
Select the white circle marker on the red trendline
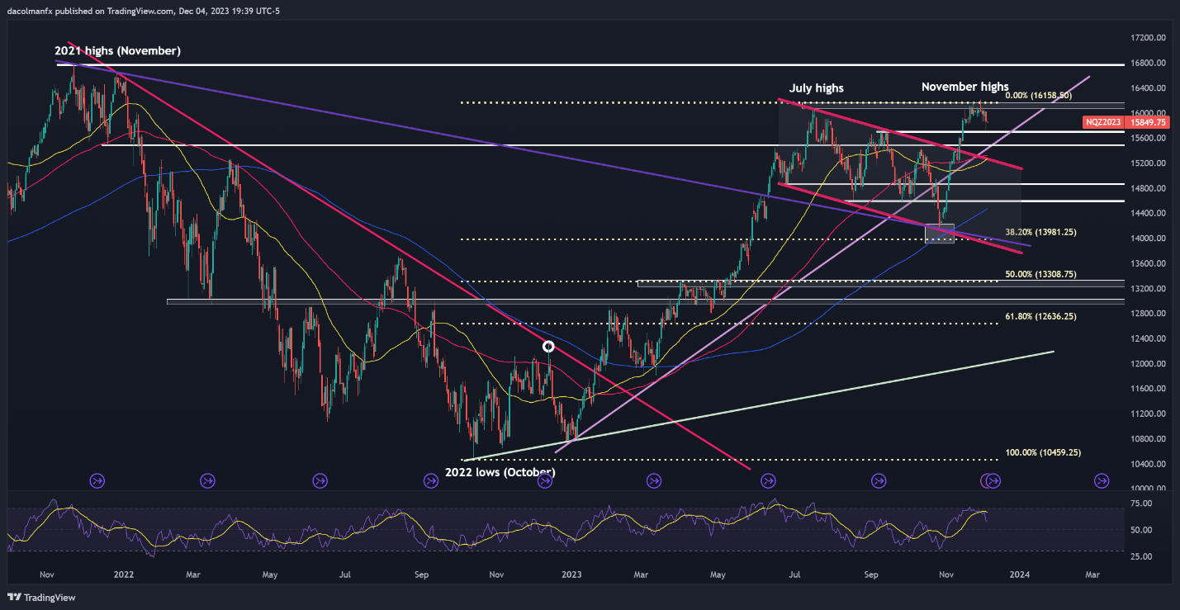tap(548, 347)
